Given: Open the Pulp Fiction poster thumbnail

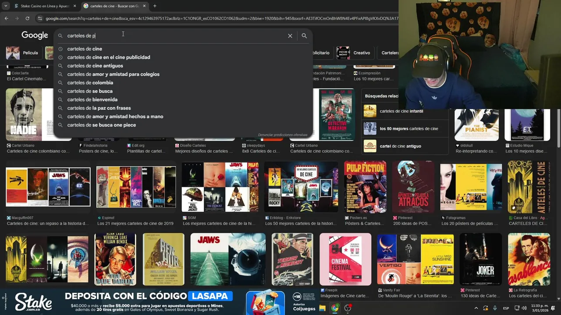Looking at the screenshot, I should point(365,187).
